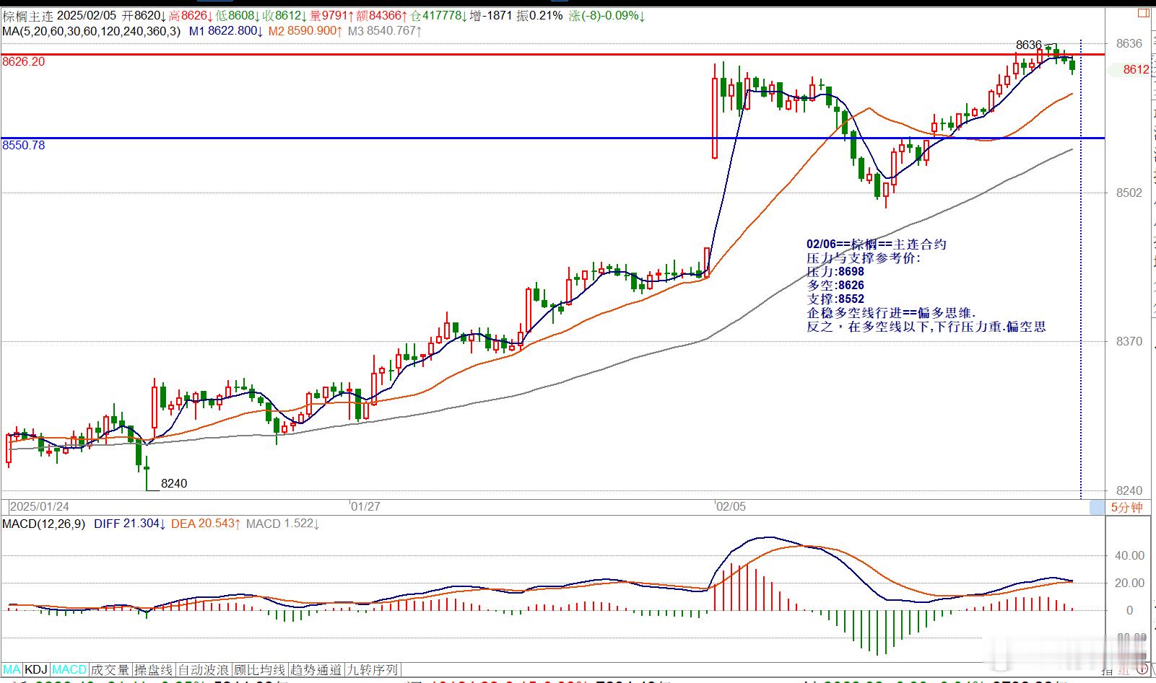Click the DIFF 21.304 value
The height and width of the screenshot is (683, 1156).
click(130, 524)
